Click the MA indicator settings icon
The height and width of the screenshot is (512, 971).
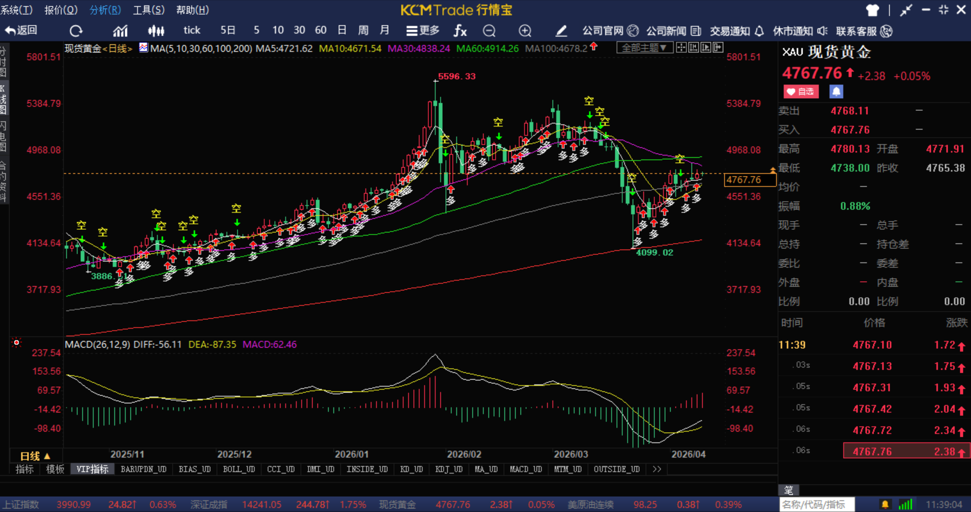(x=144, y=48)
